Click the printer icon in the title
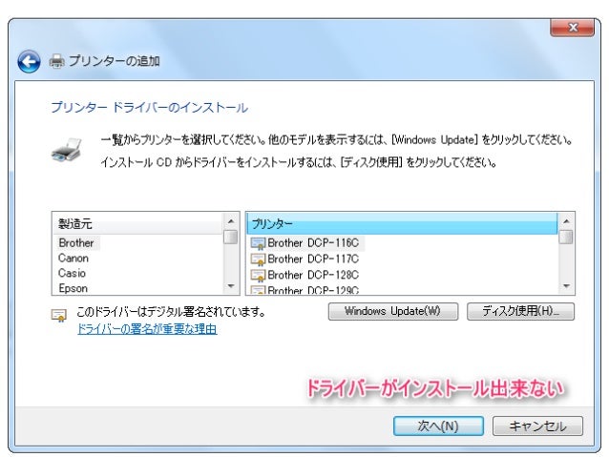 click(56, 61)
